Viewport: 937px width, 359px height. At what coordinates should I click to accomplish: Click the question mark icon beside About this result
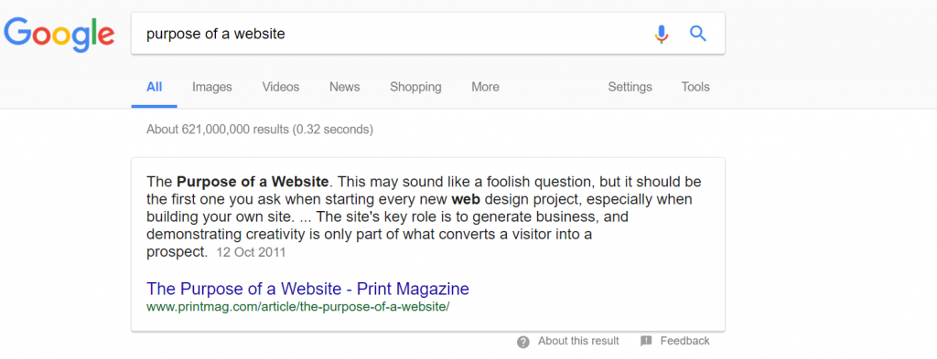[x=523, y=342]
